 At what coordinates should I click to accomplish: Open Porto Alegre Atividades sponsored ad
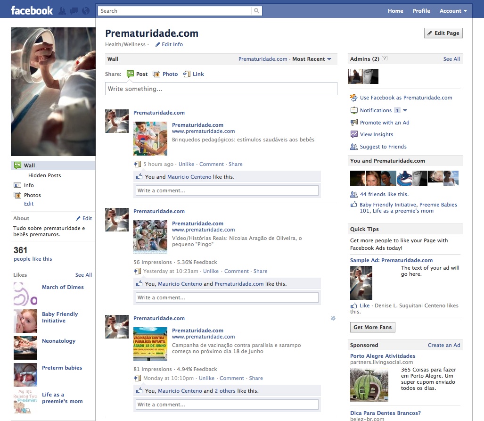click(x=383, y=356)
